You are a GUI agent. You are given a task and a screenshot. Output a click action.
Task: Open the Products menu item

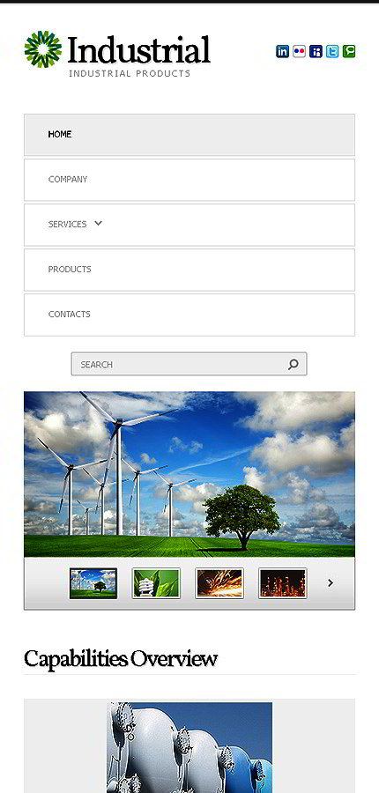[x=189, y=270]
